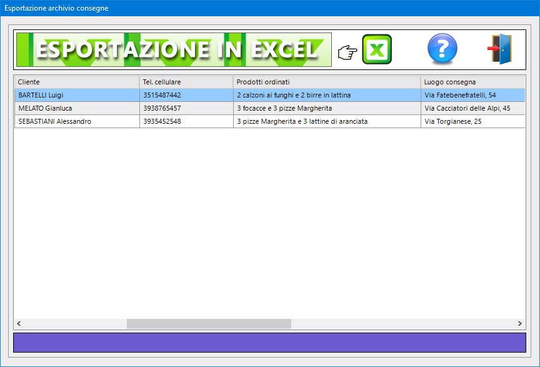This screenshot has width=540, height=367.
Task: Open help with the blue question mark
Action: pyautogui.click(x=442, y=49)
